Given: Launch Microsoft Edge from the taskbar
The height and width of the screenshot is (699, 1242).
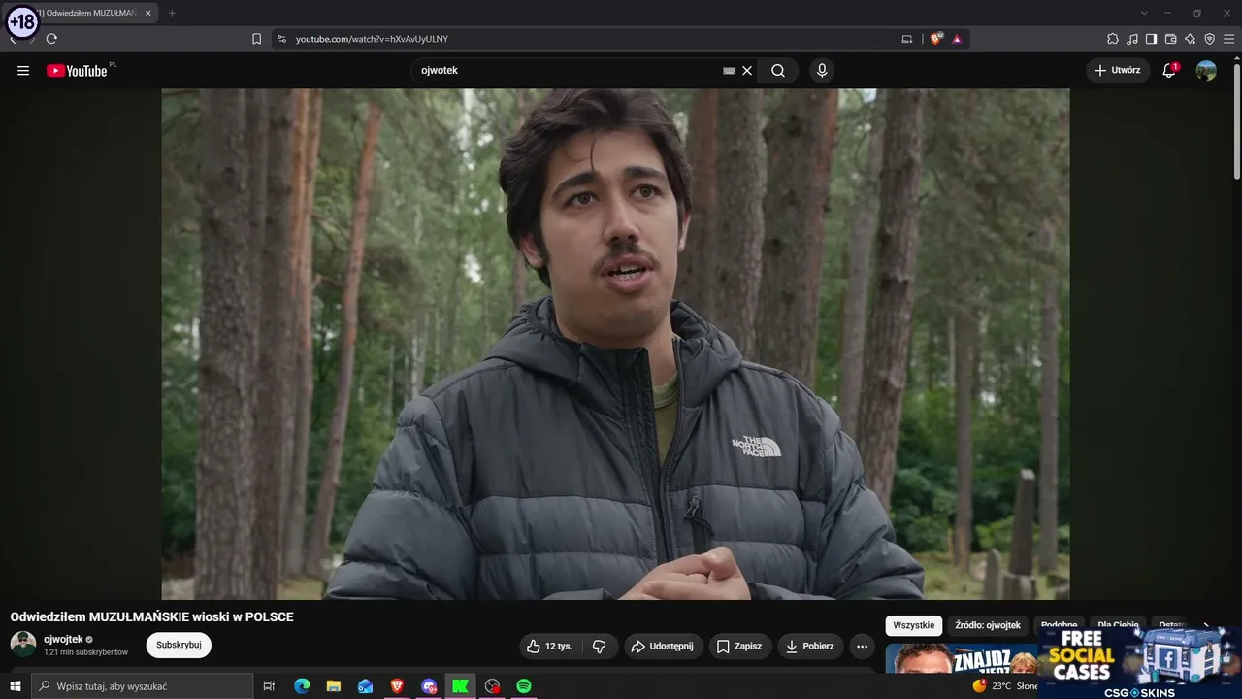Looking at the screenshot, I should click(302, 686).
